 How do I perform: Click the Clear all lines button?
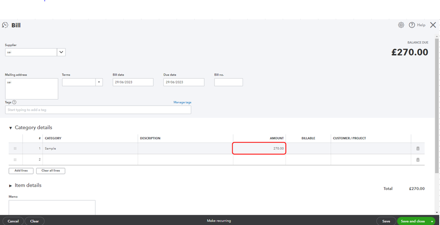coord(51,171)
